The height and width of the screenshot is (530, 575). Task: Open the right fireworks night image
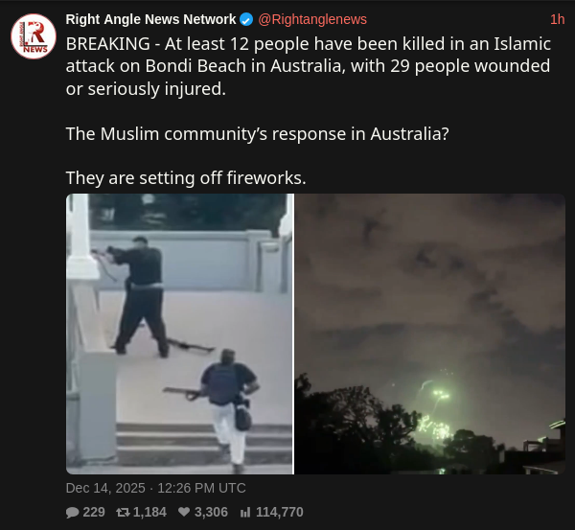(x=430, y=334)
